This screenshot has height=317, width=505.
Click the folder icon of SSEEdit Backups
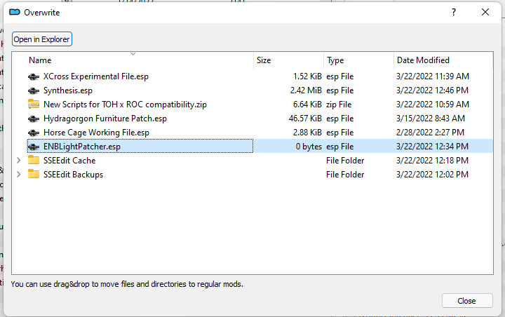coord(34,175)
